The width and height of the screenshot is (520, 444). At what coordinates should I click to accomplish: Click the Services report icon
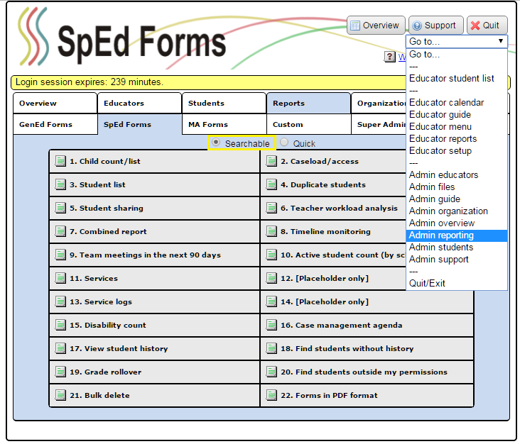(60, 279)
